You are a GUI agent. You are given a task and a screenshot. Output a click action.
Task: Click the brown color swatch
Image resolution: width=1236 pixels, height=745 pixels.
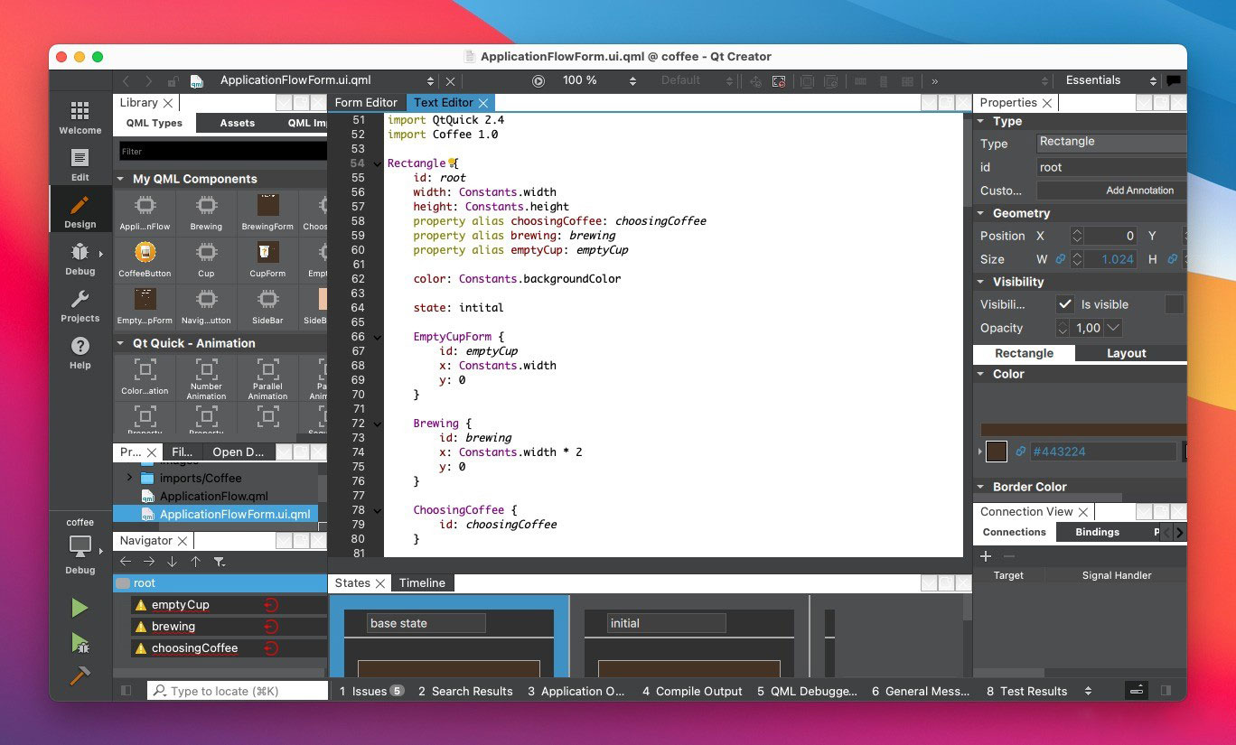[x=997, y=452]
